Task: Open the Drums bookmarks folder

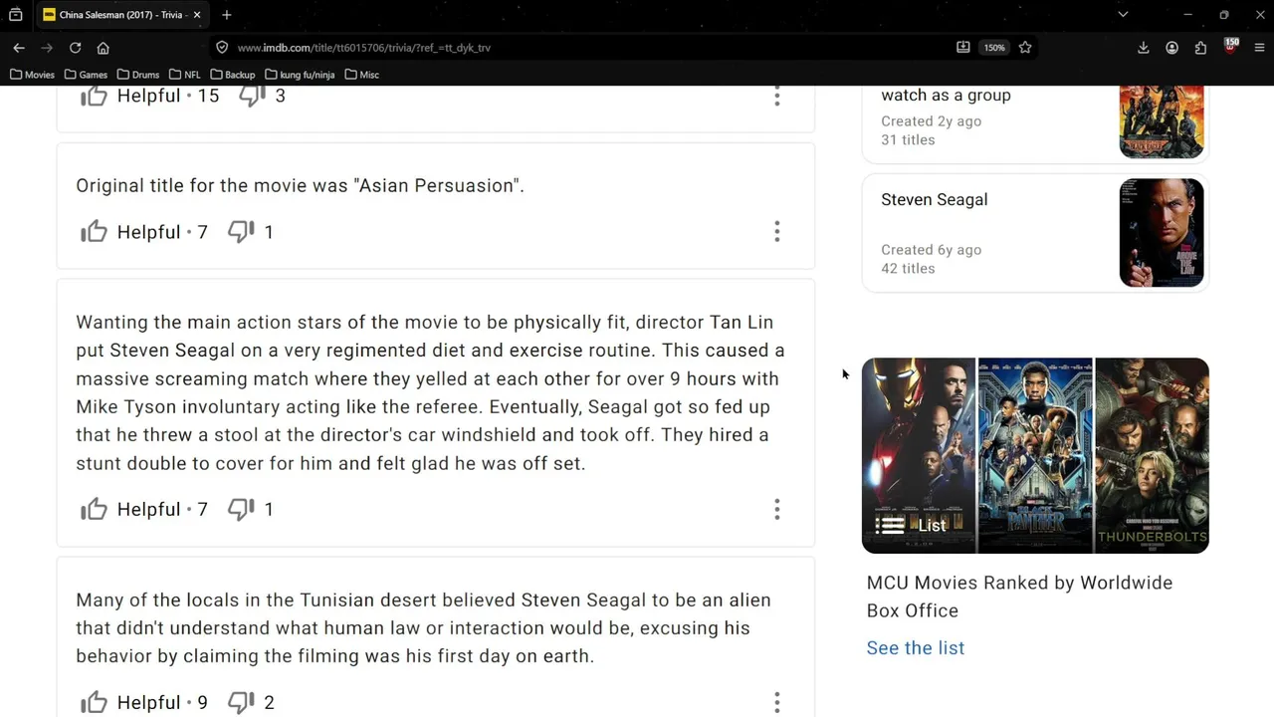Action: click(x=137, y=75)
